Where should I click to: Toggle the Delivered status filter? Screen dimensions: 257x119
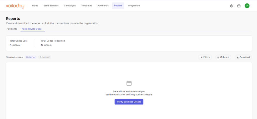31,57
